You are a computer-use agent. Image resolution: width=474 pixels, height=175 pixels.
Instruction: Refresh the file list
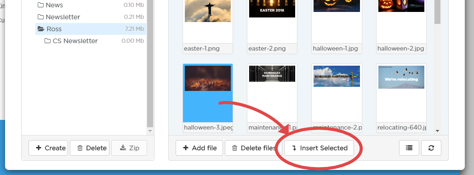coord(431,148)
